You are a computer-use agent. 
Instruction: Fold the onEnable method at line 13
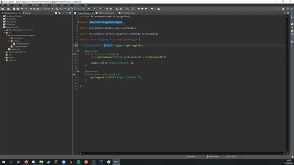click(x=79, y=51)
